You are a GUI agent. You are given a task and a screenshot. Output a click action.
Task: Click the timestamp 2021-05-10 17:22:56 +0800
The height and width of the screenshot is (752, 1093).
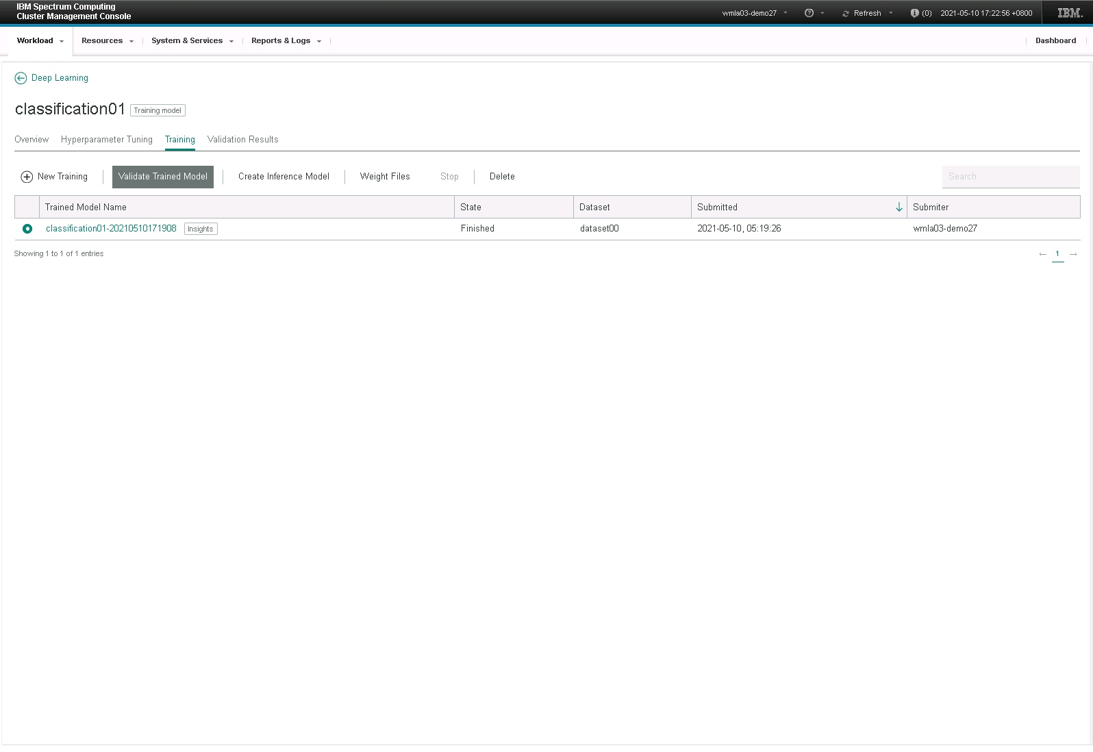986,13
